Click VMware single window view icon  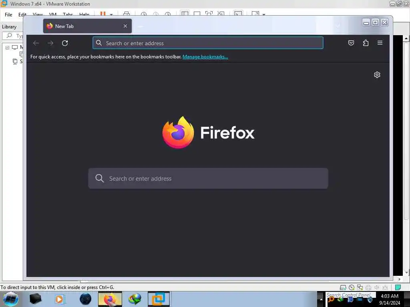[x=197, y=14]
